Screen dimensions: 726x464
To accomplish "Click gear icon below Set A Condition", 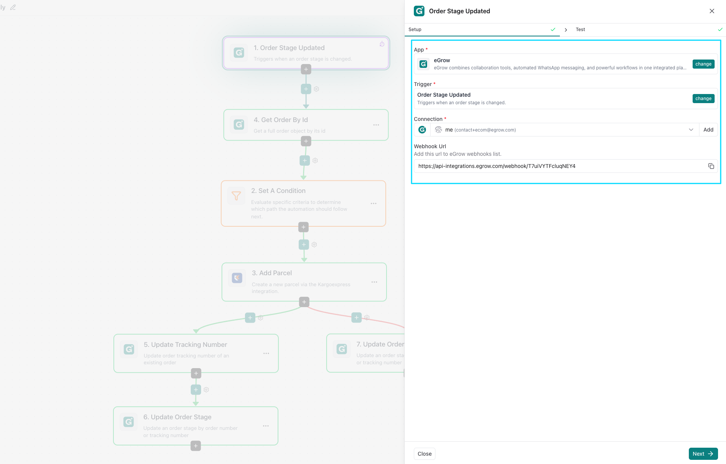I will click(x=314, y=245).
